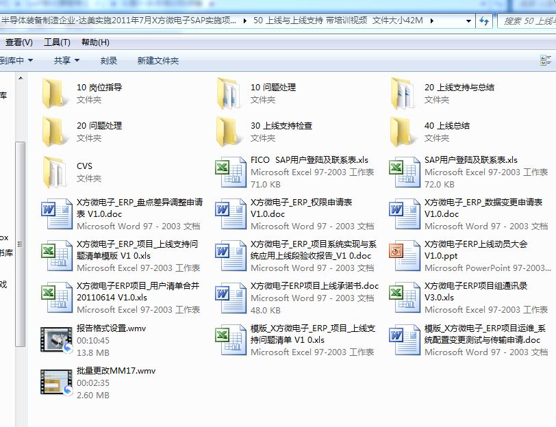
Task: Select the 上线承诺书.doc Word icon
Action: (231, 297)
